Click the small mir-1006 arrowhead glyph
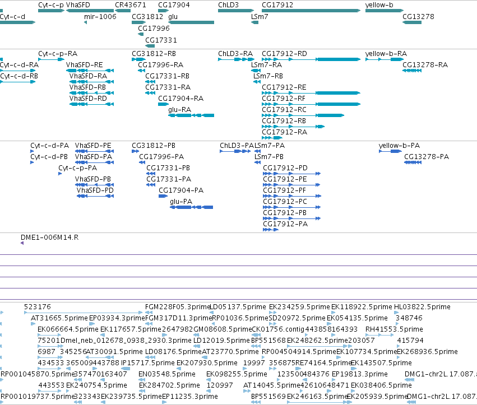Screen dimensions: 477x405 click(x=86, y=22)
